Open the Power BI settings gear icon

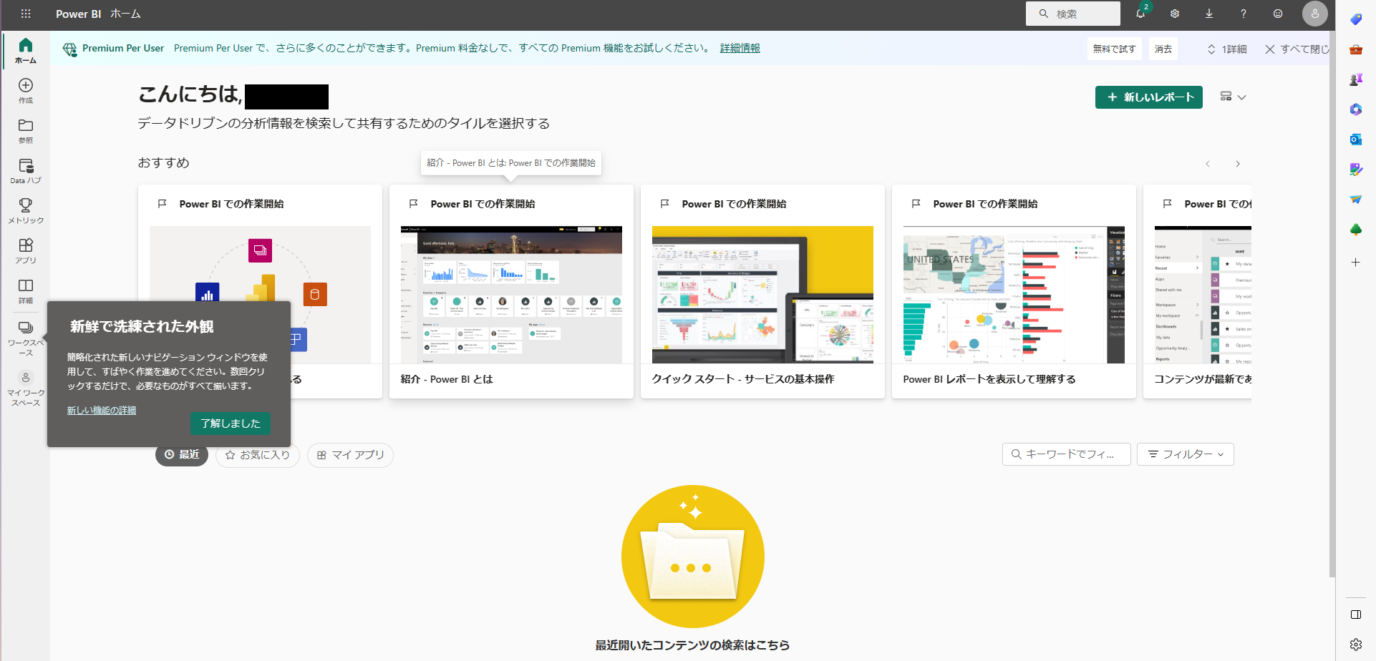pos(1175,14)
